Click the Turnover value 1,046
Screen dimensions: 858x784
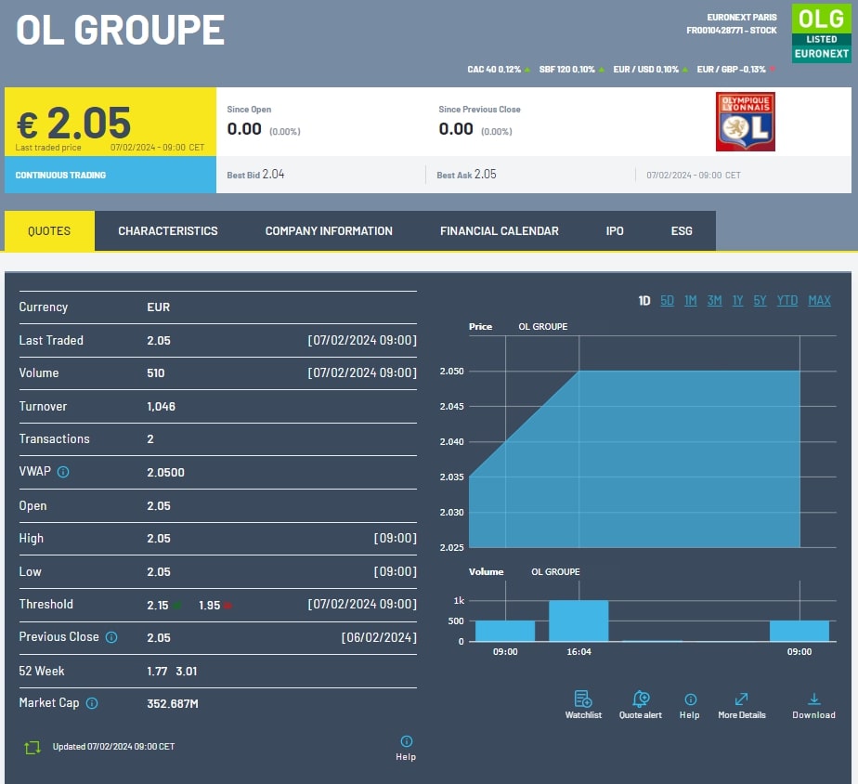click(162, 407)
